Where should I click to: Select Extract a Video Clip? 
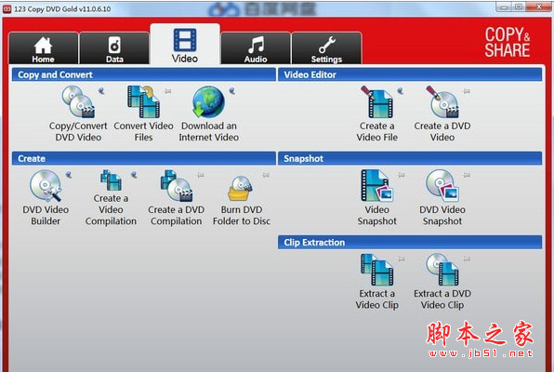click(377, 282)
